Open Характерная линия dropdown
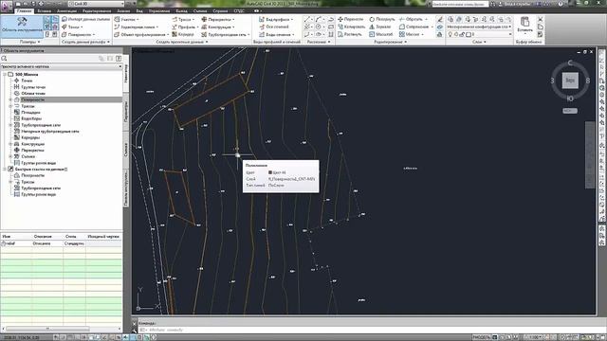 (x=137, y=27)
